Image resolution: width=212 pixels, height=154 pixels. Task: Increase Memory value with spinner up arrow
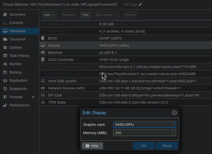(173, 132)
